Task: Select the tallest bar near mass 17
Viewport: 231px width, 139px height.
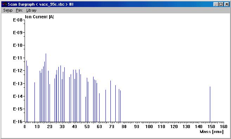Action: click(x=46, y=88)
